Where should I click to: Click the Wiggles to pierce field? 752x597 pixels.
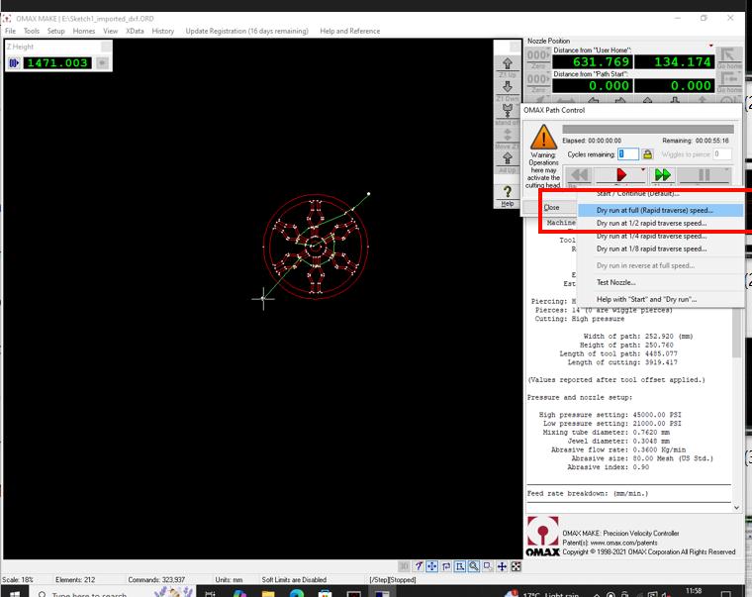tap(721, 154)
